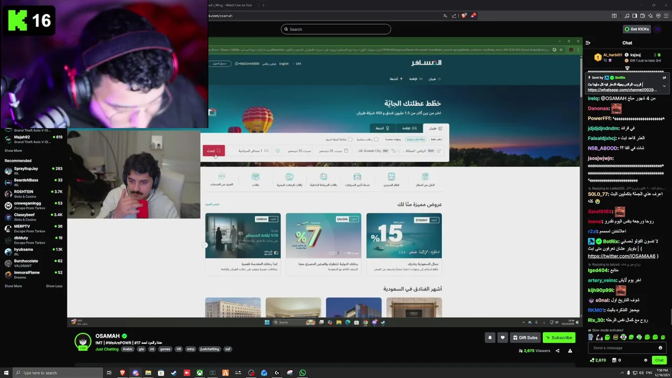This screenshot has height=378, width=672.
Task: Click Show More under Recommended list
Action: coord(13,286)
